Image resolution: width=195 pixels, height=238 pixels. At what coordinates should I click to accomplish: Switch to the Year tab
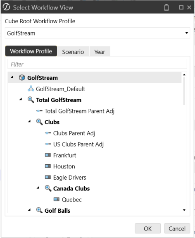(100, 52)
